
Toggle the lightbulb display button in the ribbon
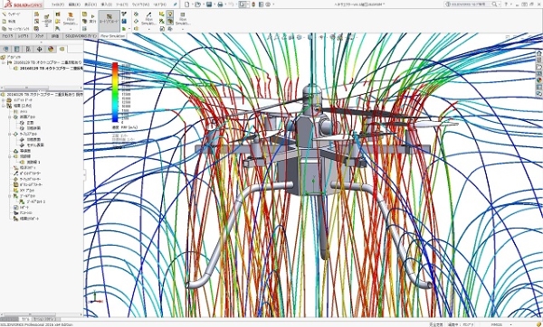point(170,14)
